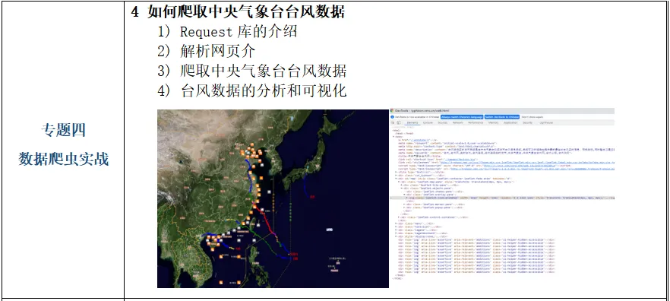This screenshot has width=670, height=301.
Task: Click the 数据爬虫实战 label
Action: pyautogui.click(x=63, y=159)
